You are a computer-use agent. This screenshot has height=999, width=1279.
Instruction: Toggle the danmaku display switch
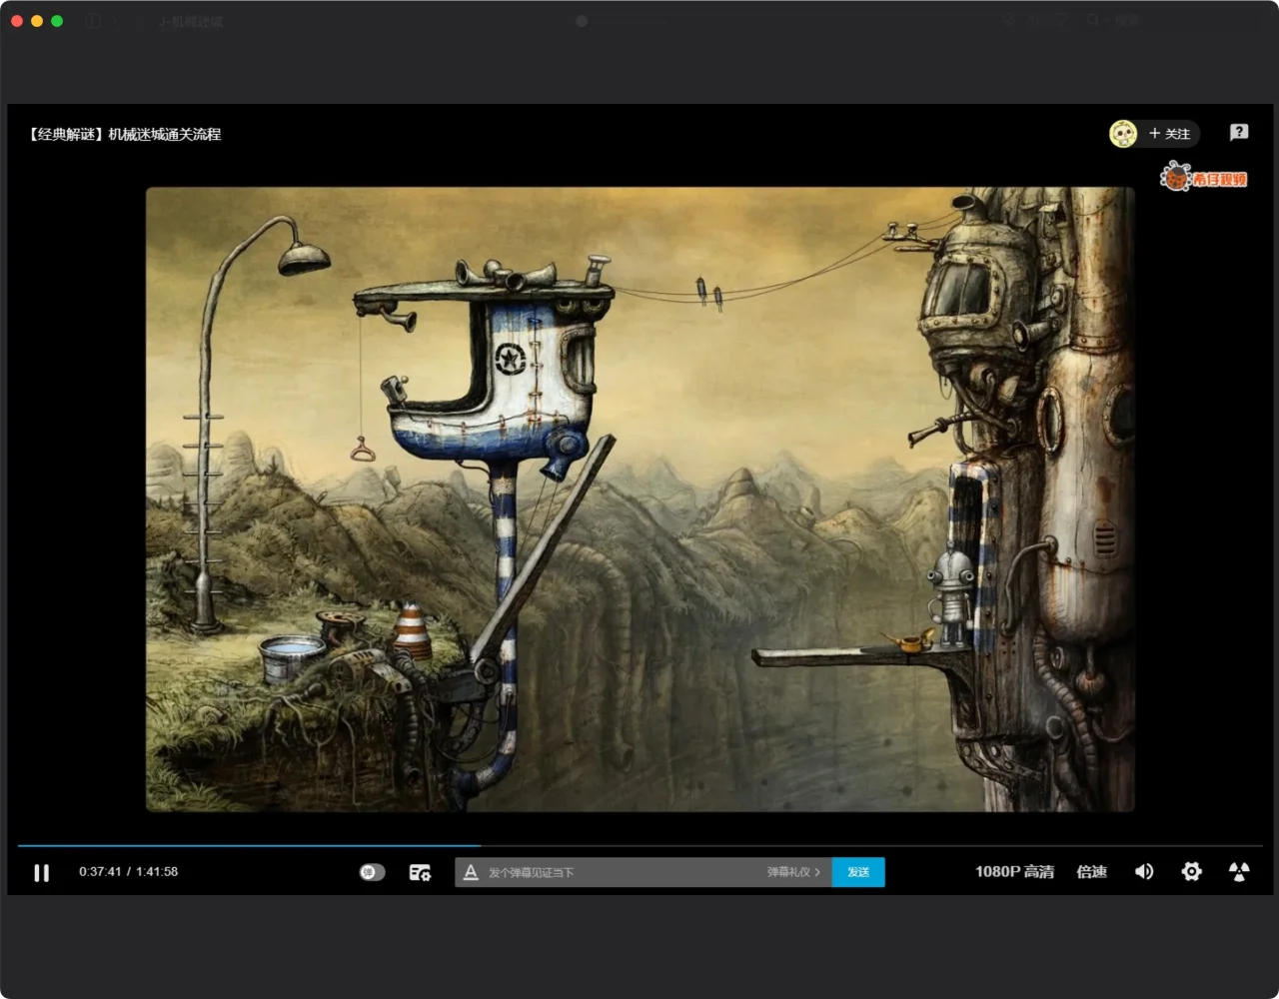click(372, 872)
